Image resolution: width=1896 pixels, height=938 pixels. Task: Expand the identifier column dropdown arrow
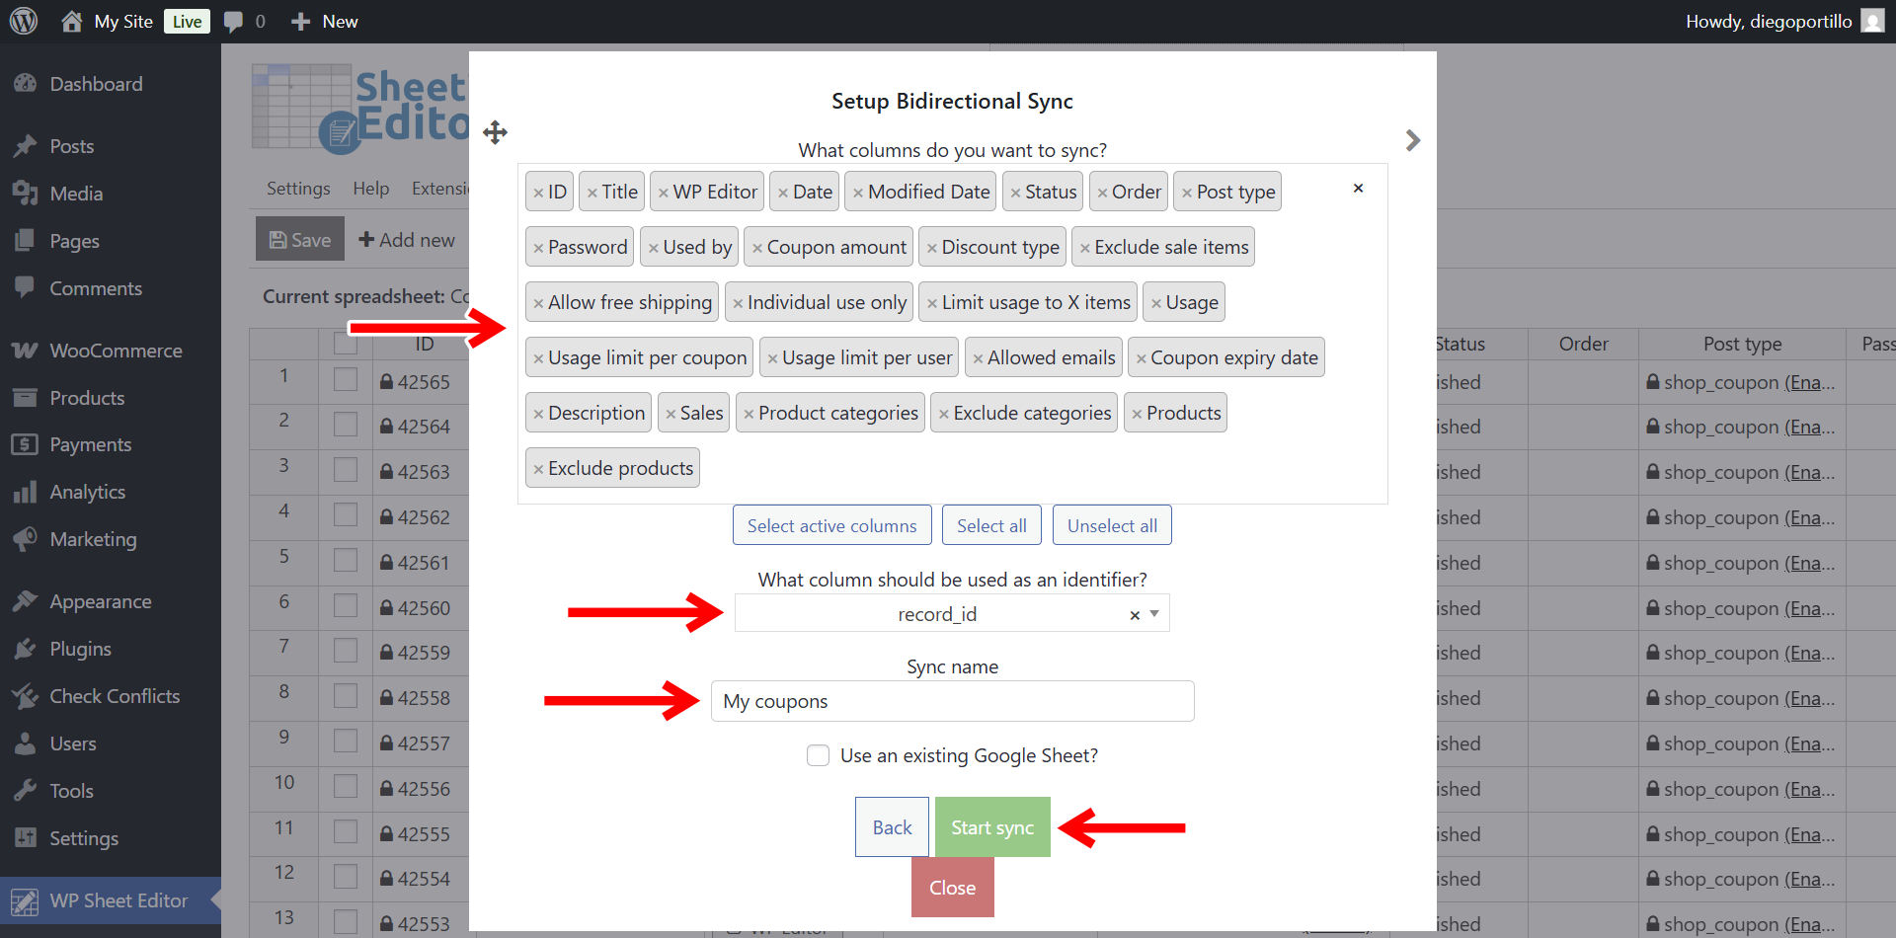click(x=1154, y=614)
